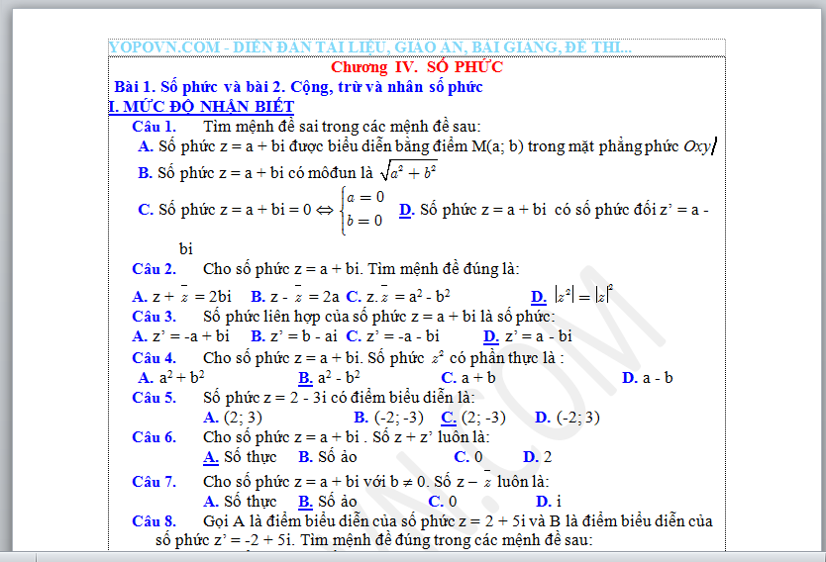The image size is (826, 562).
Task: Click the 'Câu 4.' question label
Action: point(154,357)
